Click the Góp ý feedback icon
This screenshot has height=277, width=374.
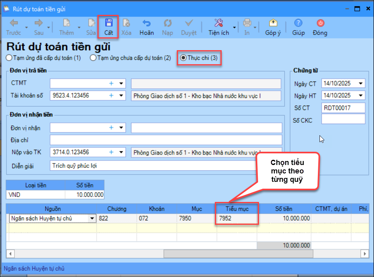273,23
